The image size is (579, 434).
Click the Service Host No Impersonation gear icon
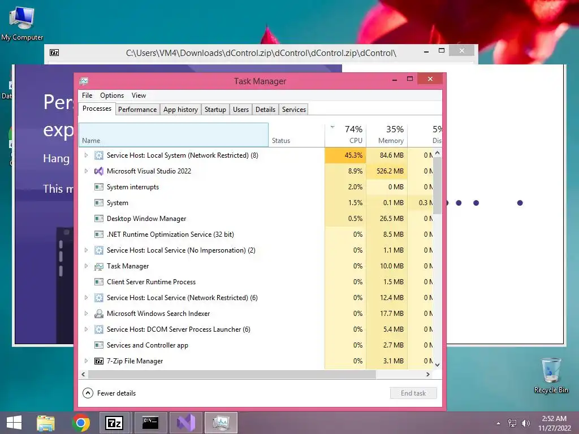coord(98,250)
